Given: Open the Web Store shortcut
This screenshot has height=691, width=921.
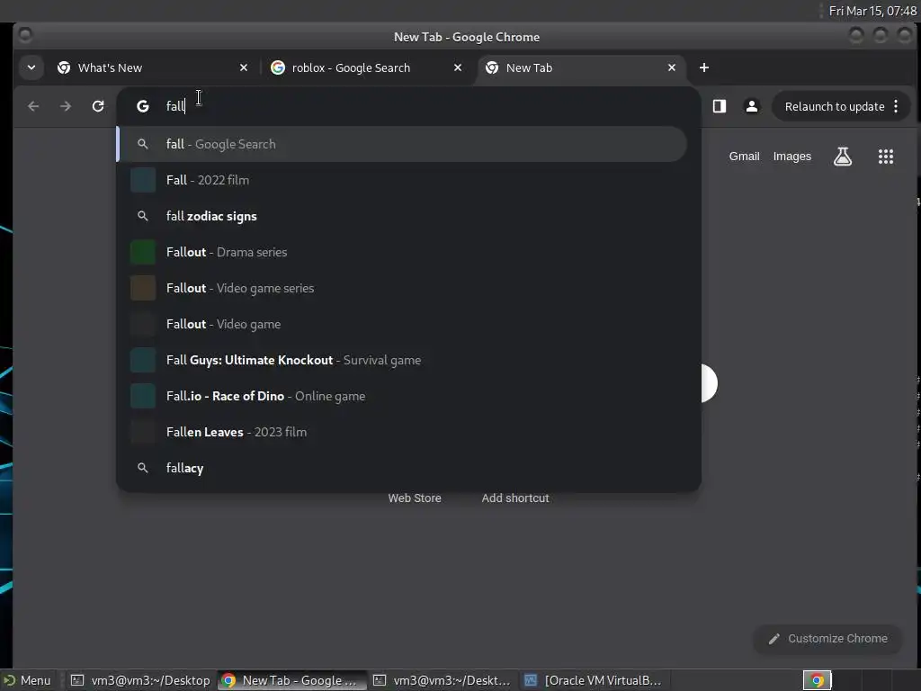Looking at the screenshot, I should [x=415, y=498].
